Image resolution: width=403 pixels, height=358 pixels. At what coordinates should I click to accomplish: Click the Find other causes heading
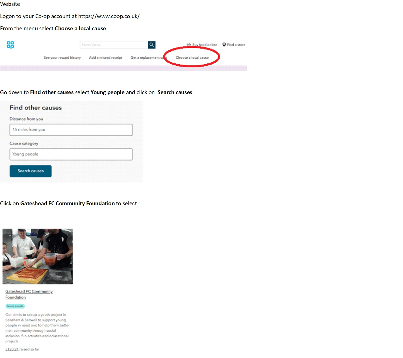tap(36, 108)
